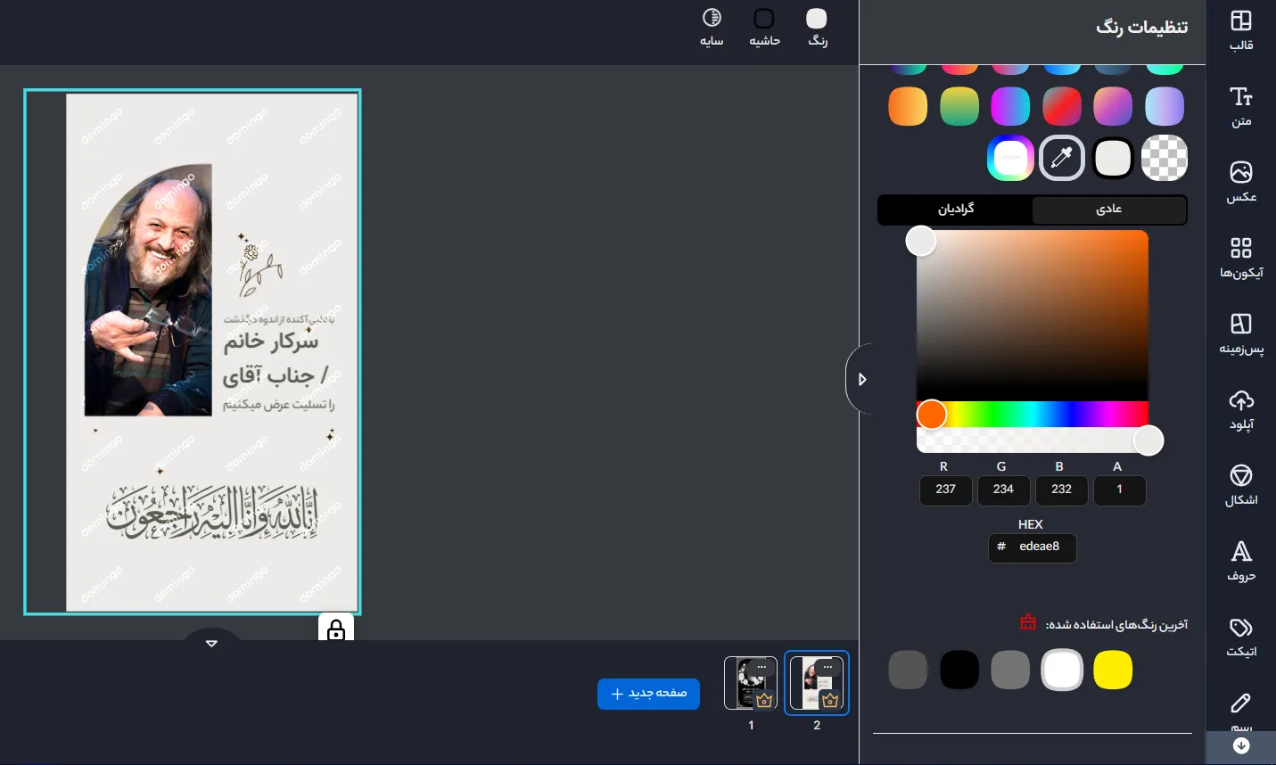Select the transparent checkerboard swatch
1276x765 pixels.
[1164, 159]
